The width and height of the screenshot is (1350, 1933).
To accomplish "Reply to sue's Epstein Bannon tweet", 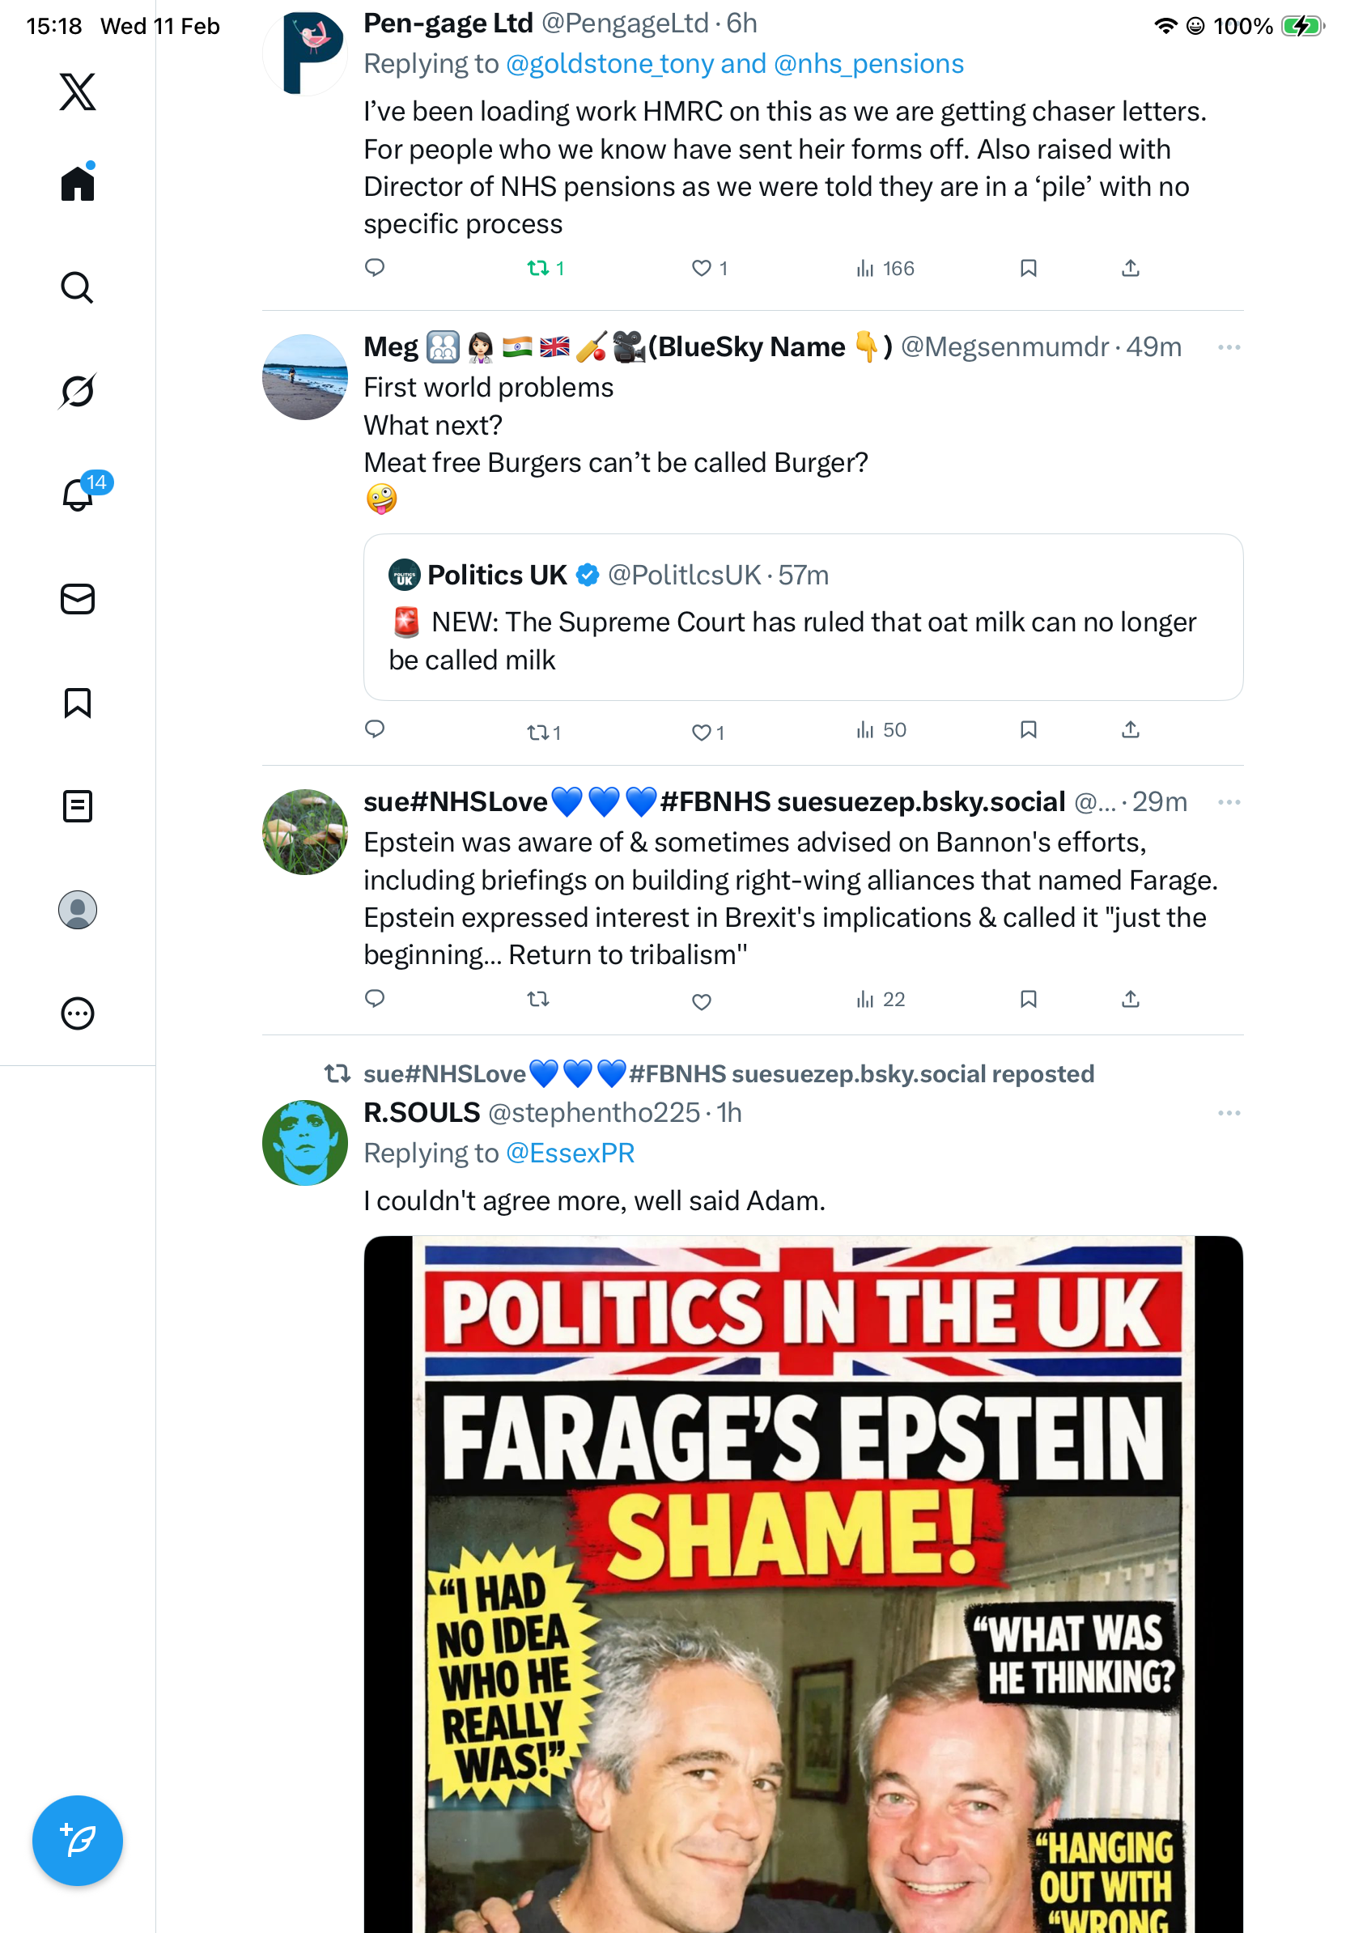I will 375,1000.
